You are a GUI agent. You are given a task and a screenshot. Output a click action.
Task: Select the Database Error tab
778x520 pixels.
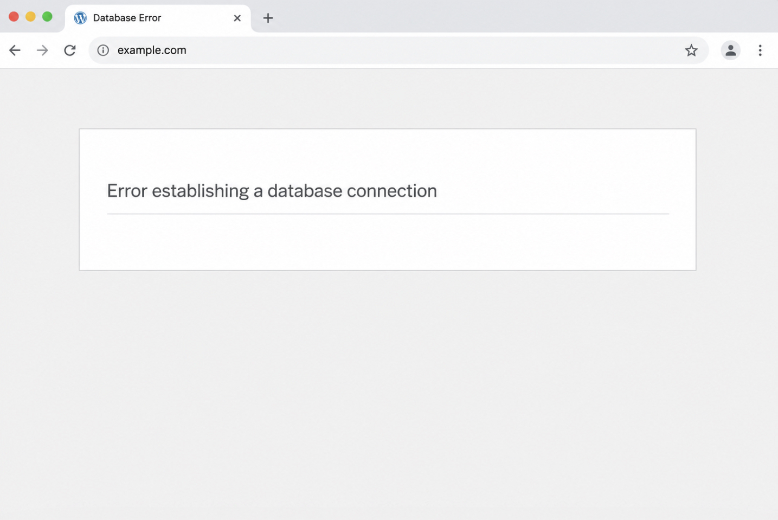pyautogui.click(x=158, y=18)
